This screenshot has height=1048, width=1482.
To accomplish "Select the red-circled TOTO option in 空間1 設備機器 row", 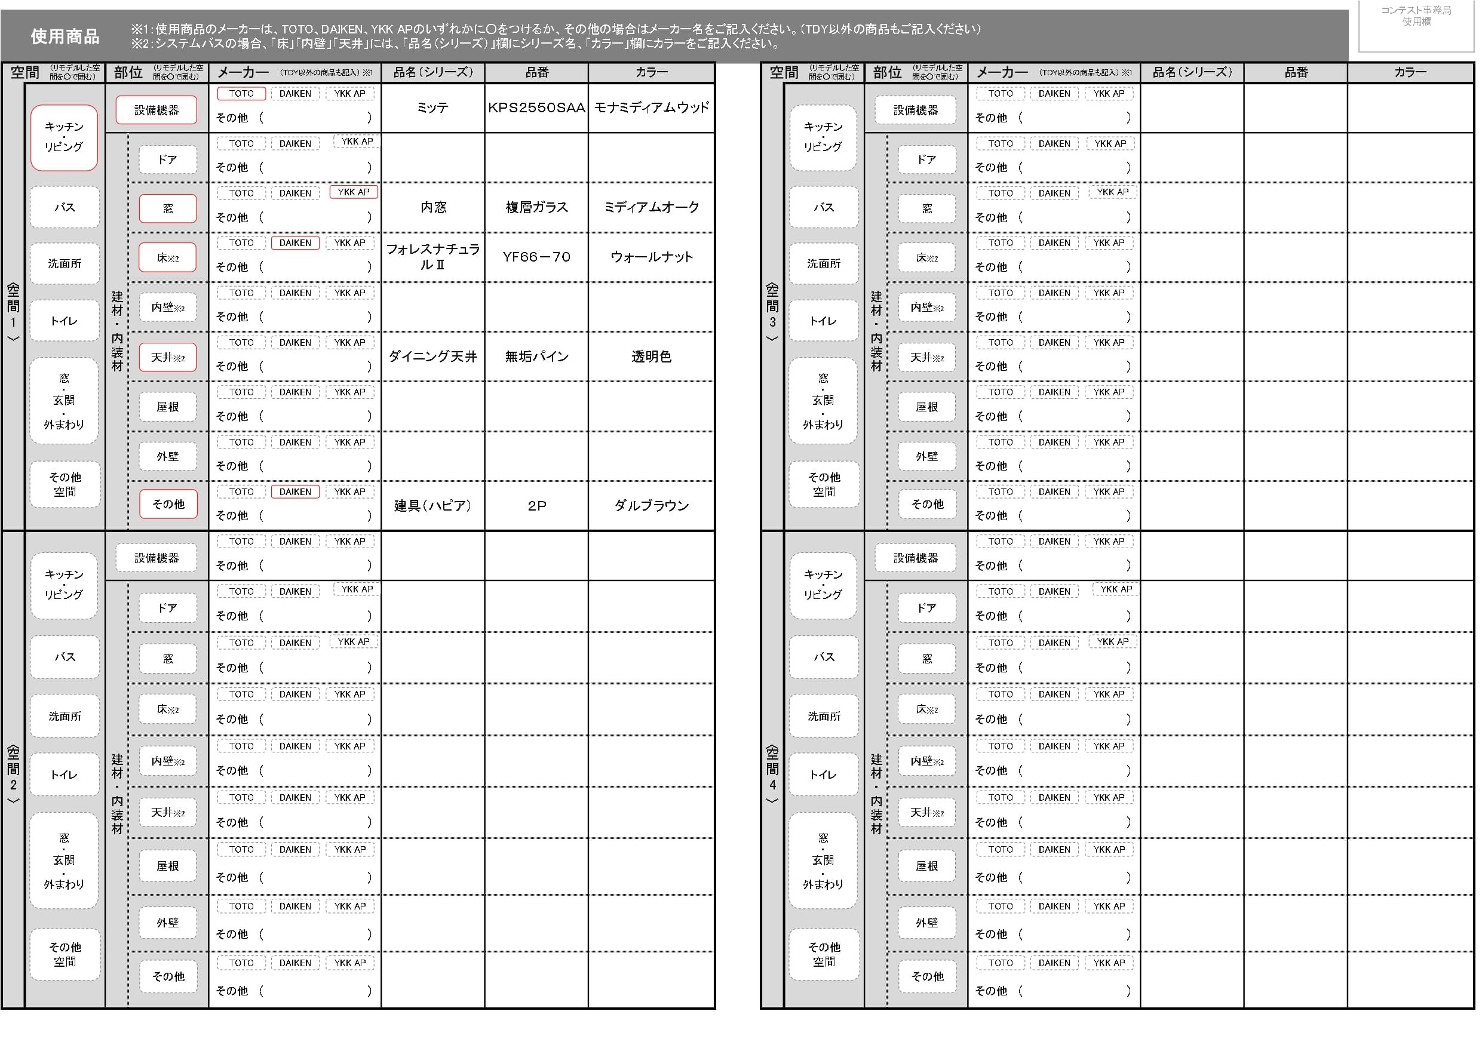I will tap(241, 94).
